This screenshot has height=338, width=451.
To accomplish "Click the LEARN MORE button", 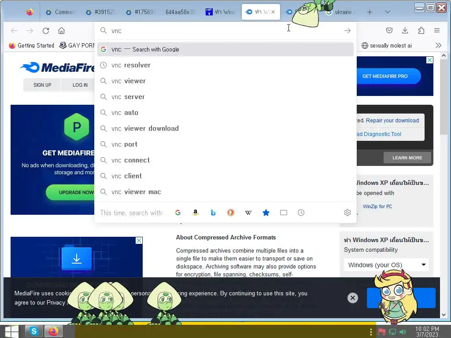I will coord(407,158).
